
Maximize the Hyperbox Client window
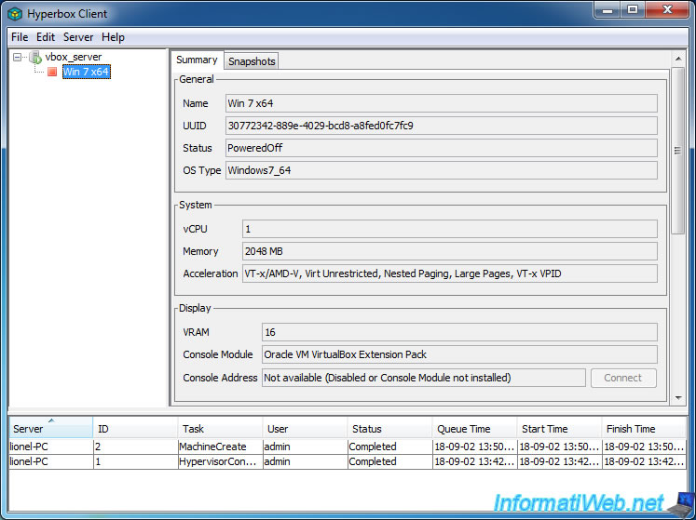point(633,10)
